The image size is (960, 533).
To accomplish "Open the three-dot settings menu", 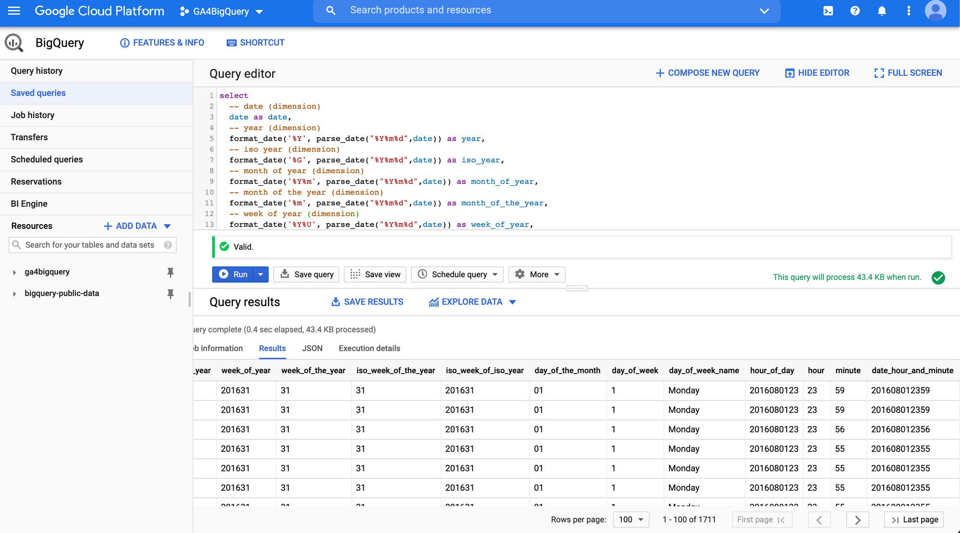I will [x=909, y=11].
